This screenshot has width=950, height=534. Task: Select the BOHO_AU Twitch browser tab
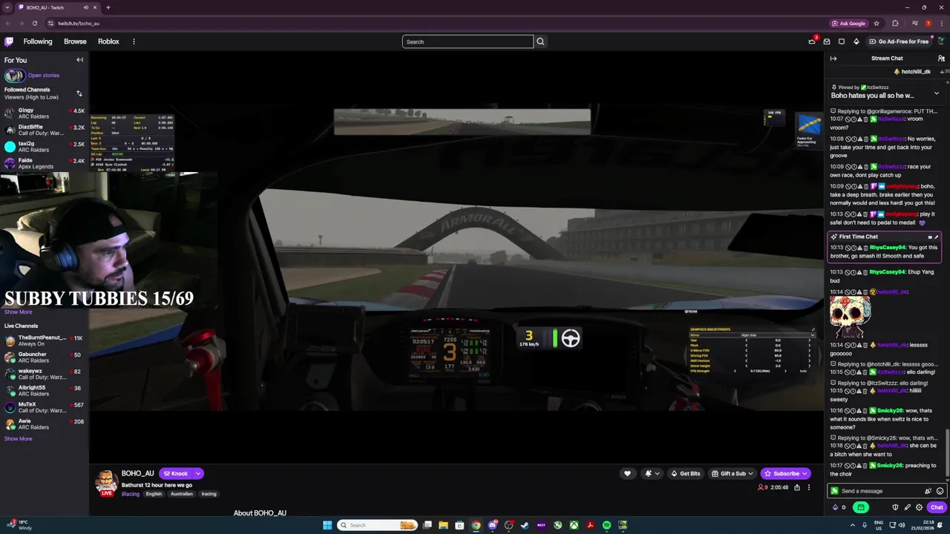coord(57,7)
